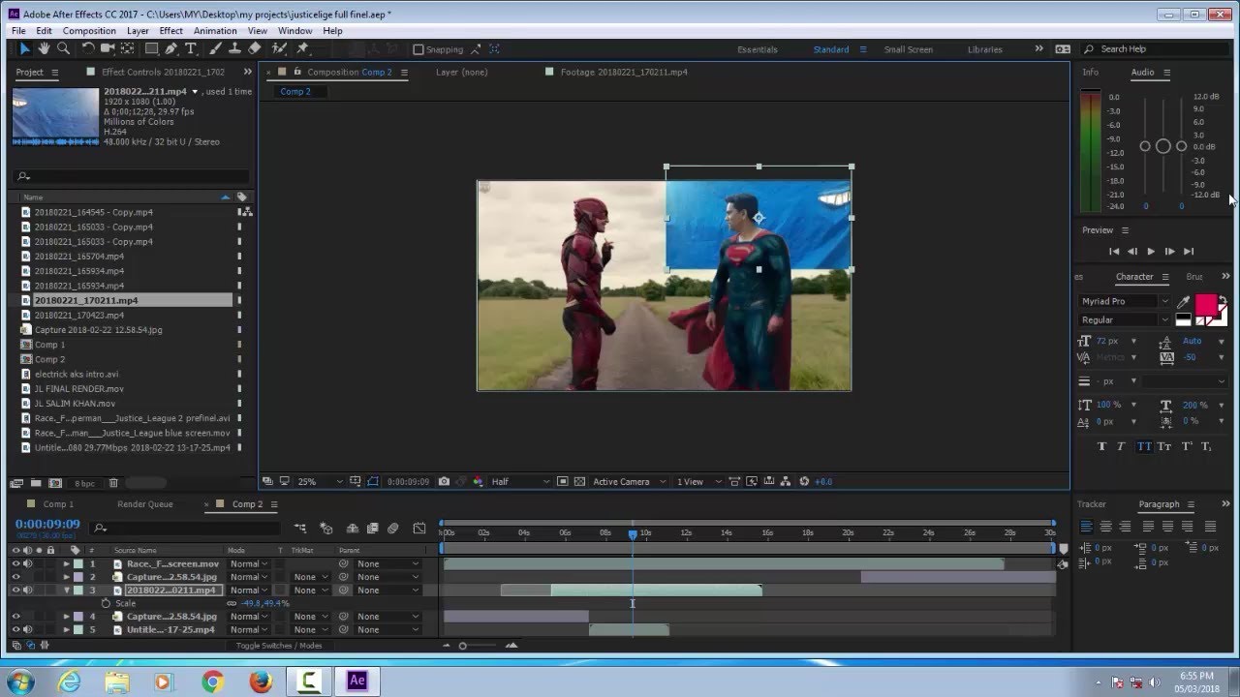The height and width of the screenshot is (697, 1240).
Task: Click the Scale stopwatch icon
Action: coord(106,603)
